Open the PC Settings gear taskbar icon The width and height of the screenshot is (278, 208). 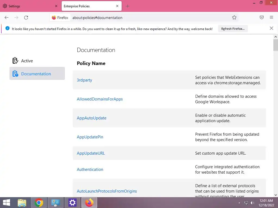pos(72,203)
